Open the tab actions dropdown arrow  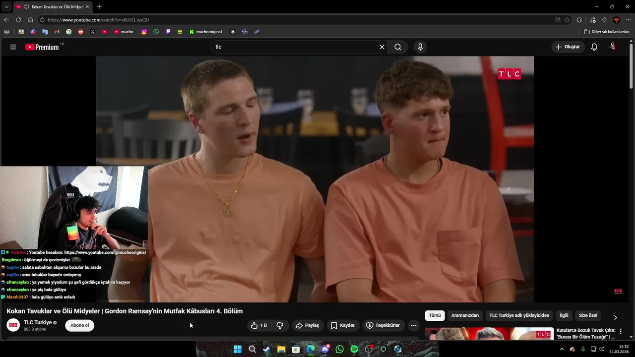tap(6, 6)
